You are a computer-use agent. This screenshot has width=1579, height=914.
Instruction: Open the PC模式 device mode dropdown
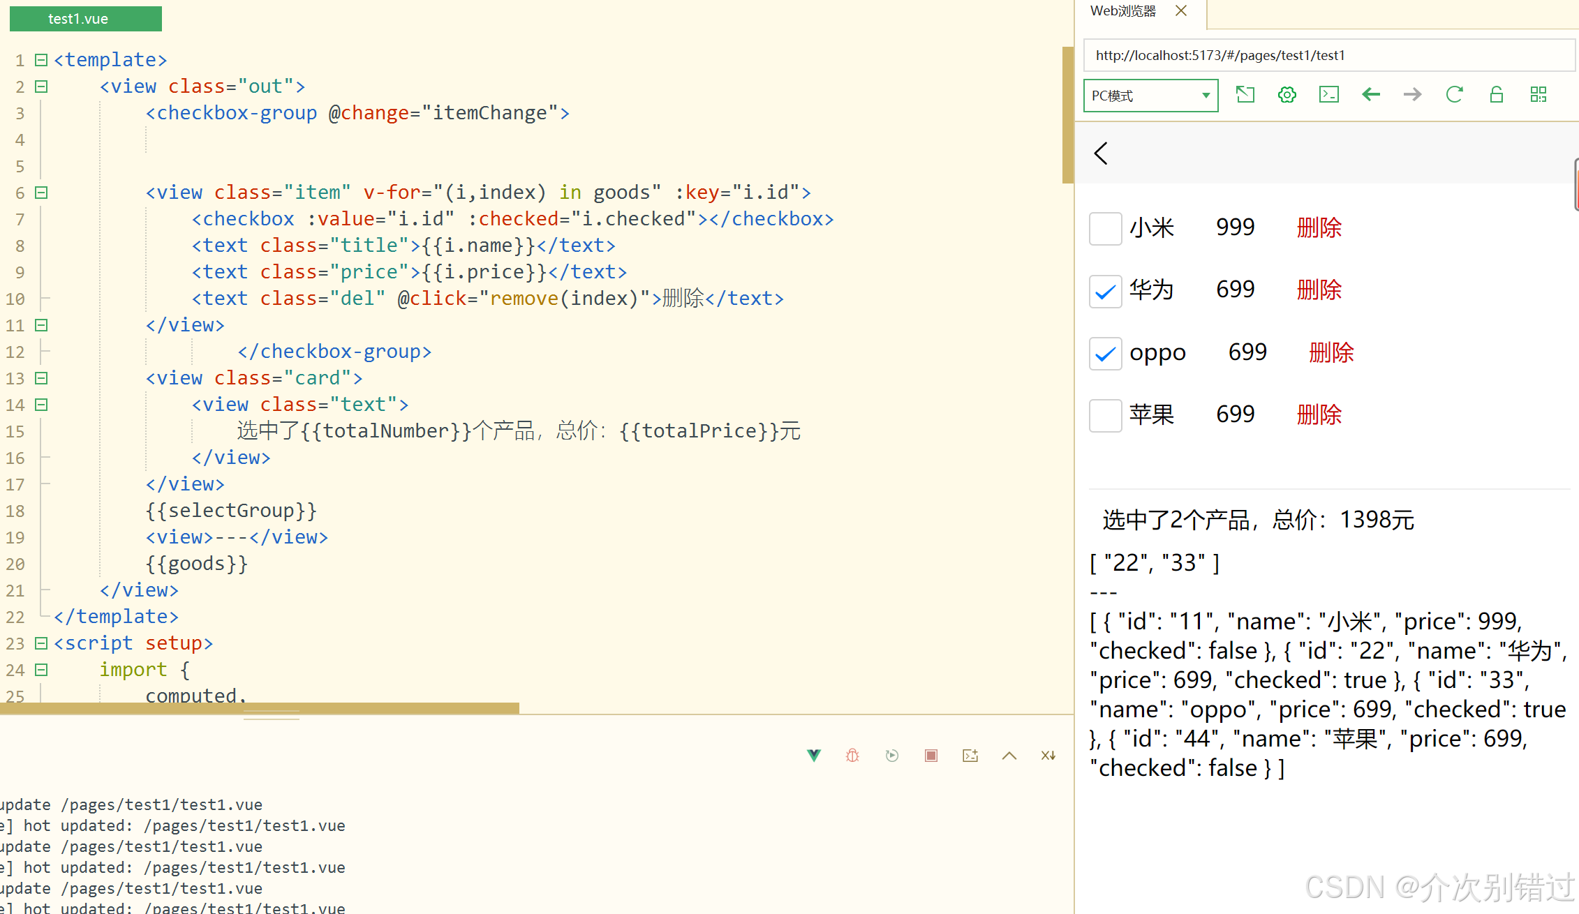tap(1150, 96)
